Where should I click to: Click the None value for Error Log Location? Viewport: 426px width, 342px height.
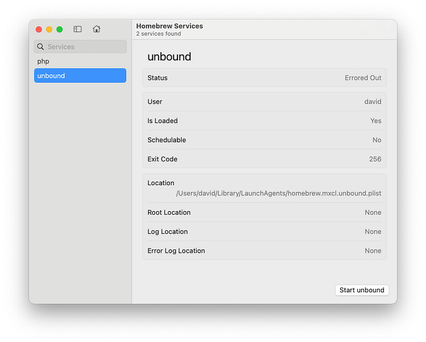[373, 251]
